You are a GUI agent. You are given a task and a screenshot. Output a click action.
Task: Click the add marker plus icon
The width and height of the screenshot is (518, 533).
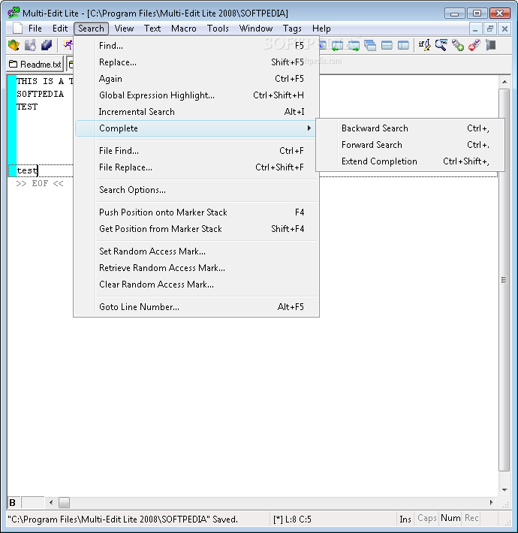click(x=457, y=45)
